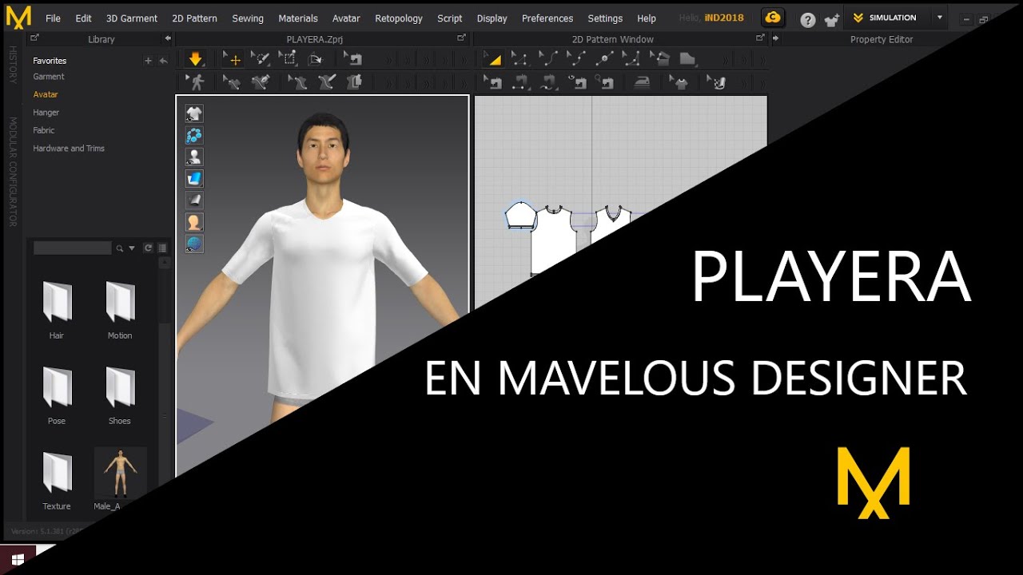This screenshot has width=1023, height=575.
Task: Click the shirt tool with arrow in 2D toolbar
Action: click(679, 81)
